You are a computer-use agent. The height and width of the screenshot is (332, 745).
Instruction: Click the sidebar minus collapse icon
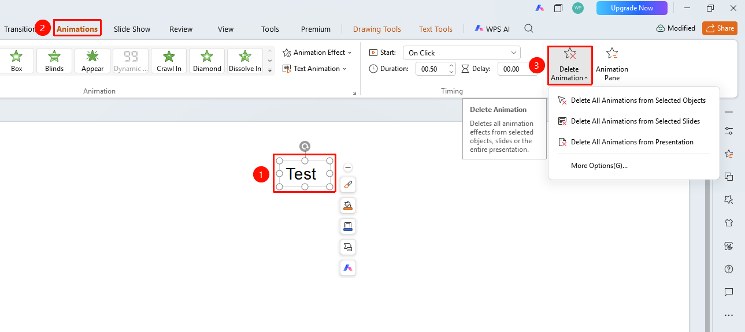click(729, 111)
